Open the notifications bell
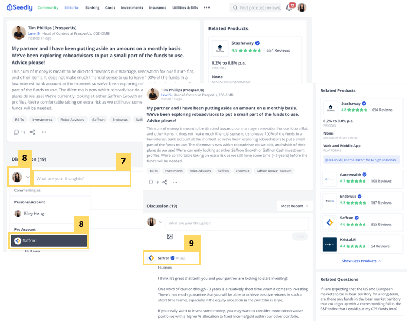Screen dimensions: 411x322 pyautogui.click(x=289, y=7)
